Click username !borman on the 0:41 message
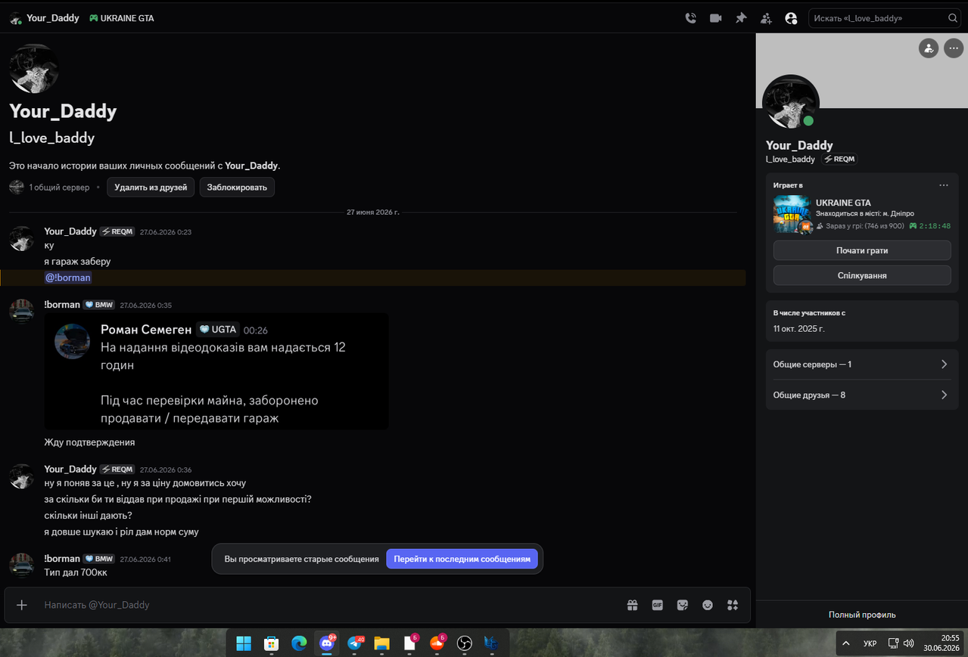The image size is (968, 657). click(x=62, y=559)
